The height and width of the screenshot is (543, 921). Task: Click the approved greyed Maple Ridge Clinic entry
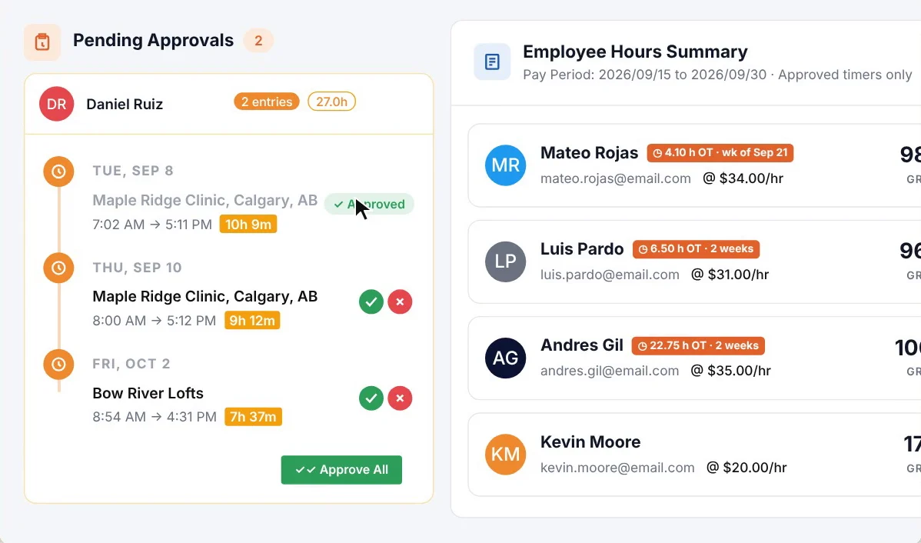[x=205, y=201]
